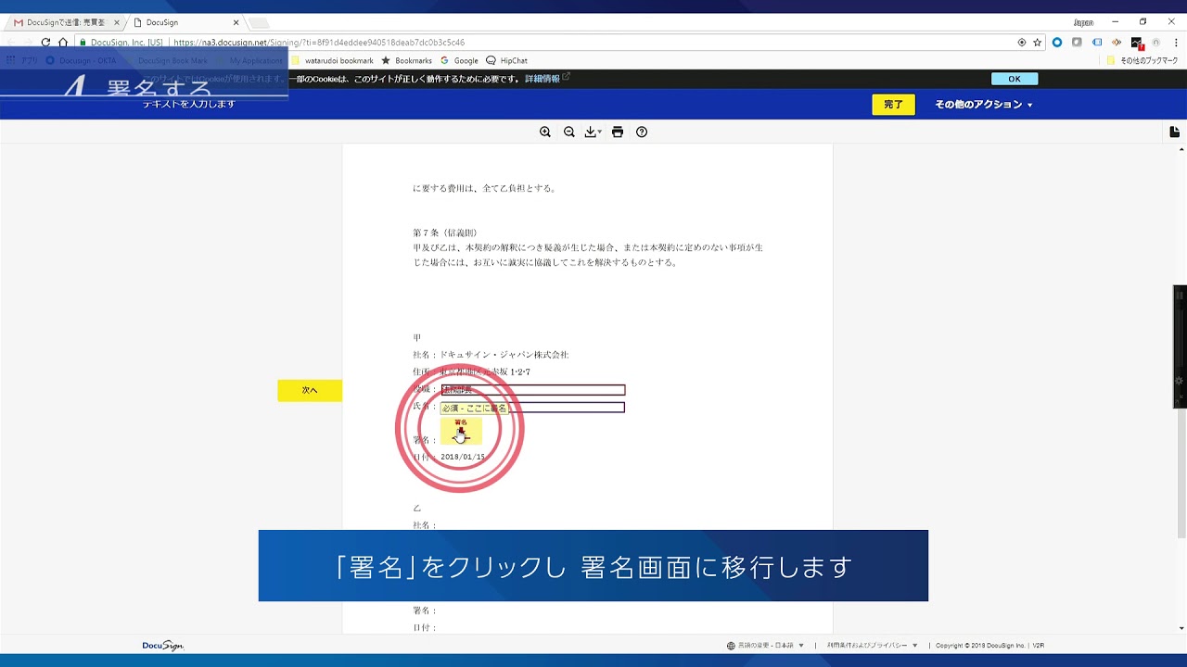Open the help icon in the document toolbar
The image size is (1187, 667).
click(642, 132)
